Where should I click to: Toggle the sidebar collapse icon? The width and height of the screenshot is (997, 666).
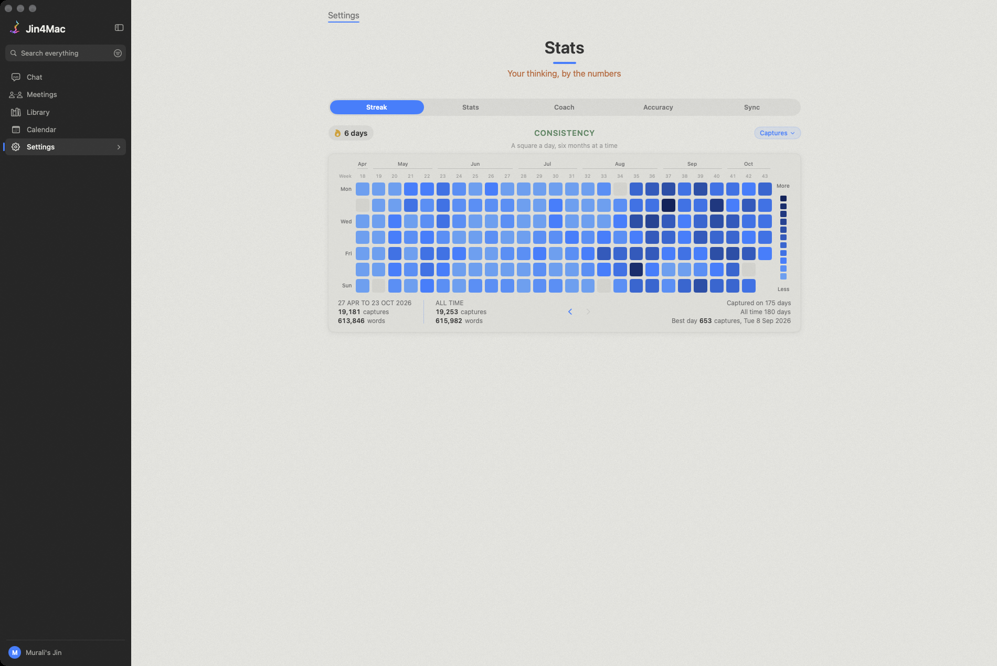pyautogui.click(x=119, y=28)
